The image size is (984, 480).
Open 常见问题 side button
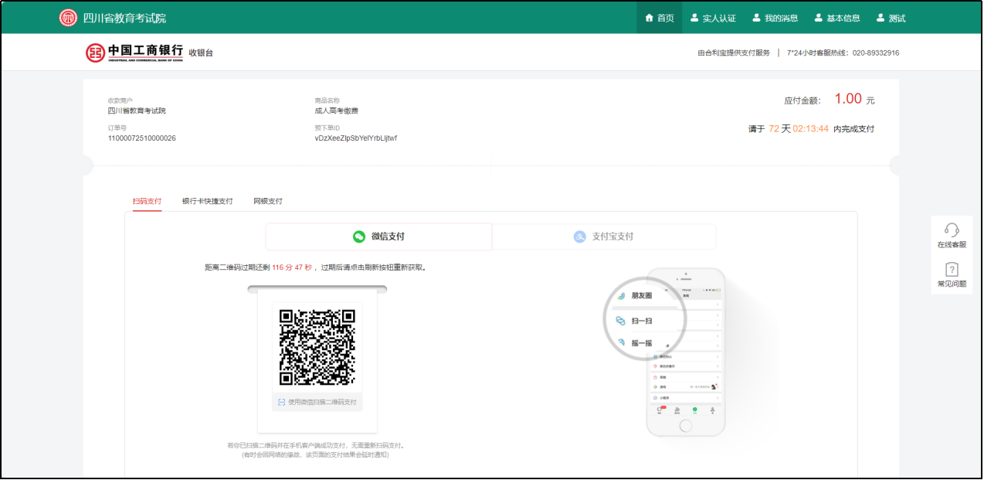point(952,274)
